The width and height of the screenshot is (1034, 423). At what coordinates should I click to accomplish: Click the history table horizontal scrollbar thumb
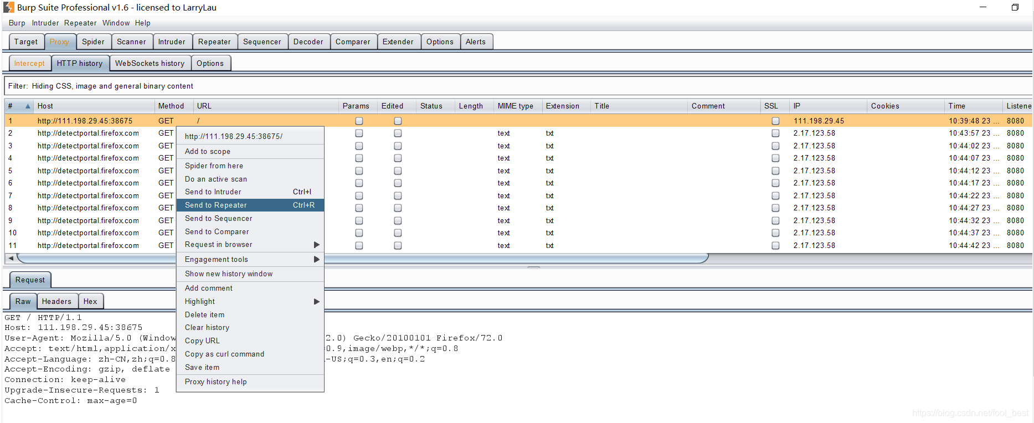click(363, 258)
